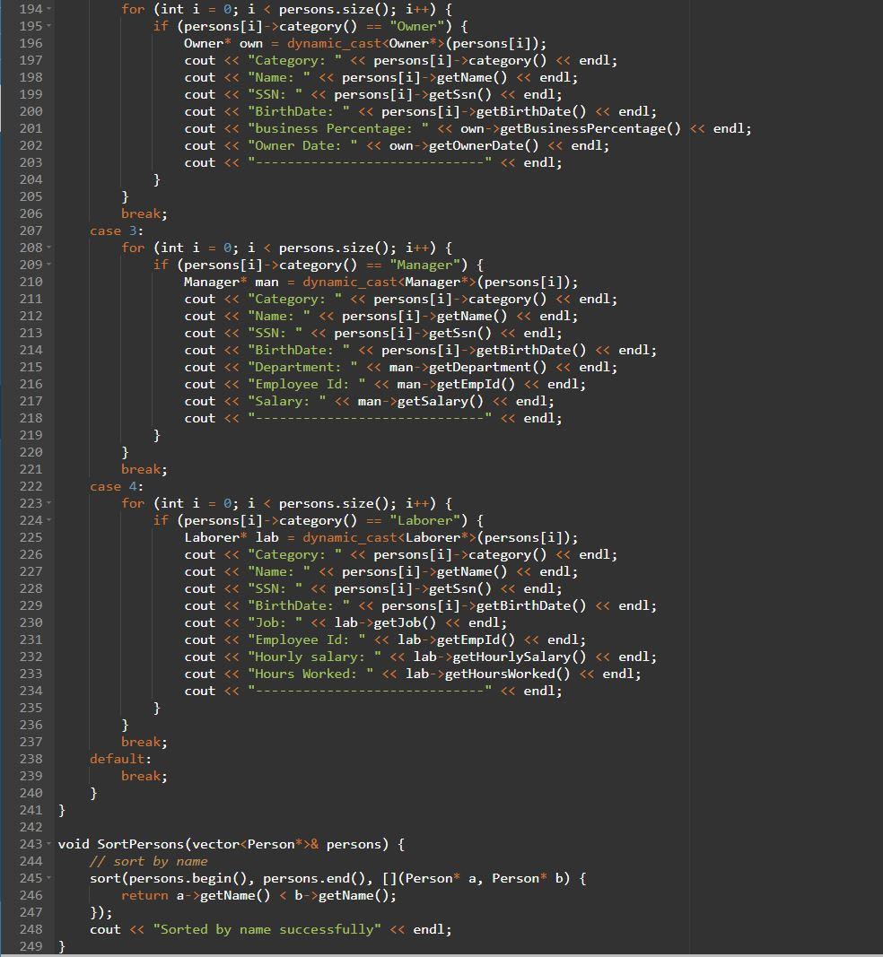The image size is (883, 957).
Task: Fold the sort lambda at line 245
Action: pos(48,878)
